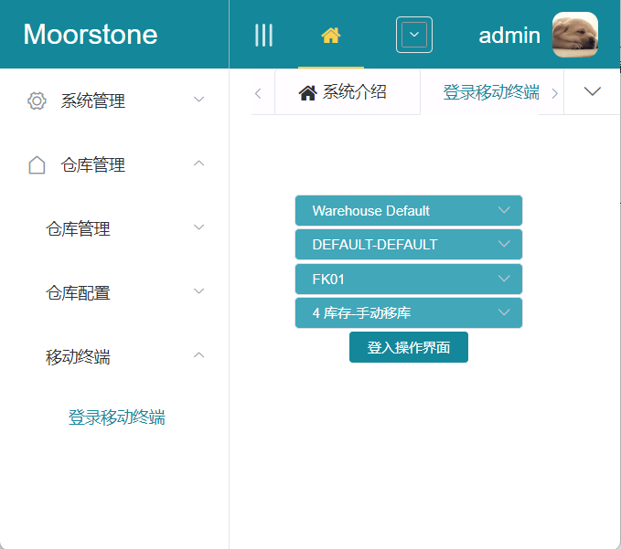Screen dimensions: 621x549
Task: Click the house icon beside 仓库管理
Action: click(x=37, y=165)
